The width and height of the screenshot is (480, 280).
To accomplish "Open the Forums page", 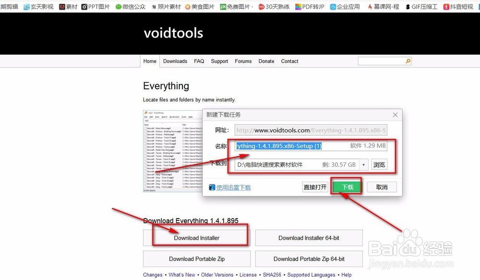I will (243, 61).
